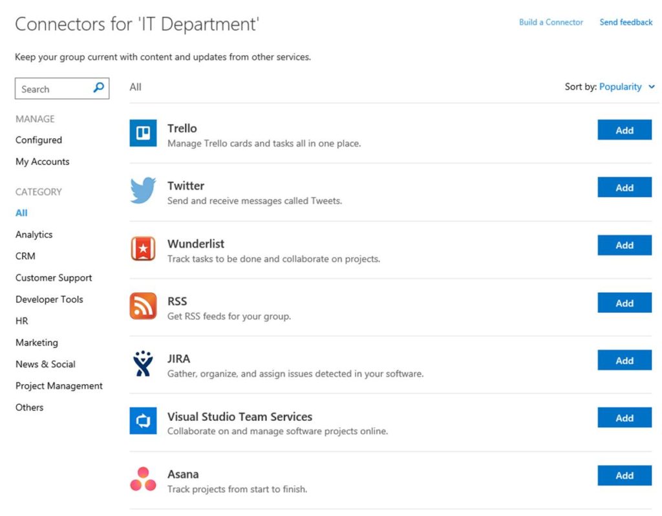662x516 pixels.
Task: Expand the sort chevron arrow
Action: [x=652, y=87]
